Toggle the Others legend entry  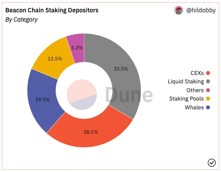tap(198, 90)
